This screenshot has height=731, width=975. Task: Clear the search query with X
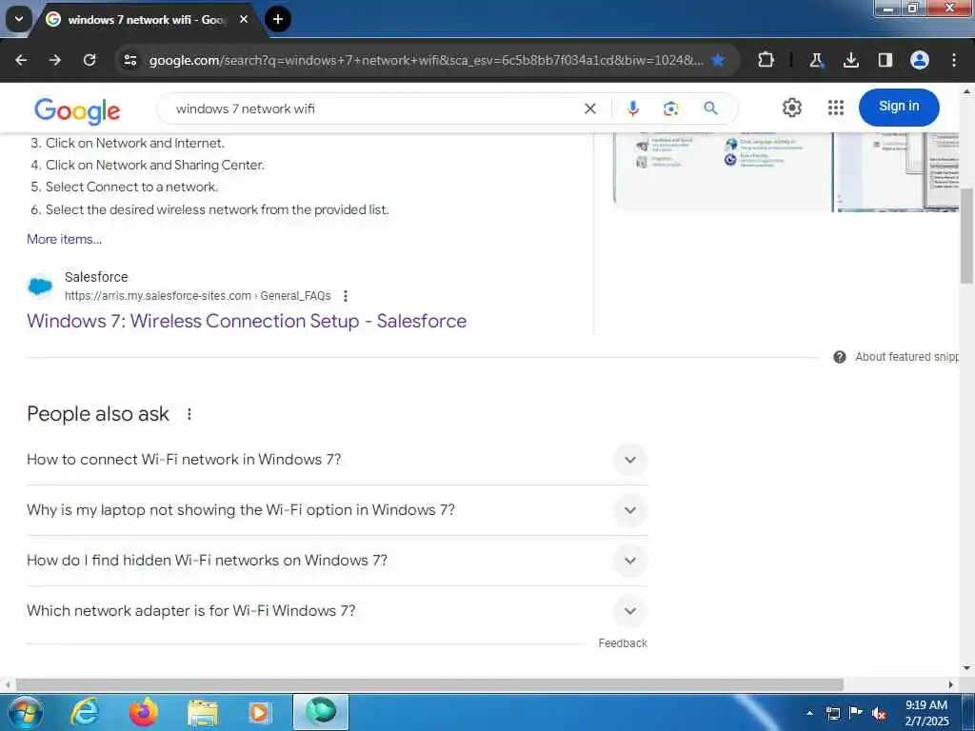pyautogui.click(x=590, y=109)
